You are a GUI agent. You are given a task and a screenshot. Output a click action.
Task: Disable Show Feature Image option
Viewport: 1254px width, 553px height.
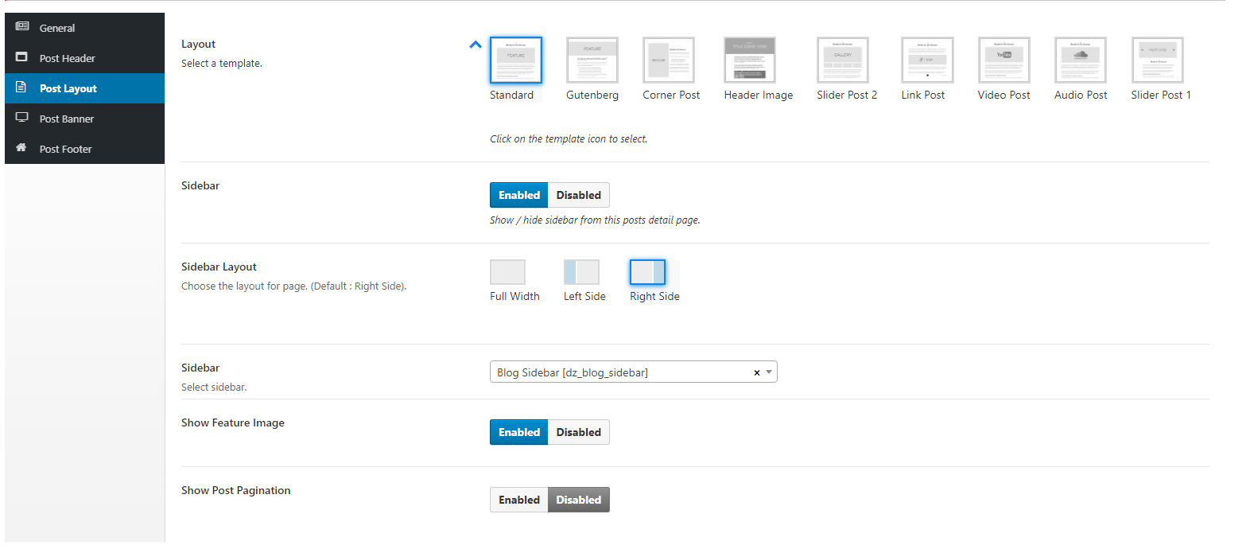click(x=578, y=432)
